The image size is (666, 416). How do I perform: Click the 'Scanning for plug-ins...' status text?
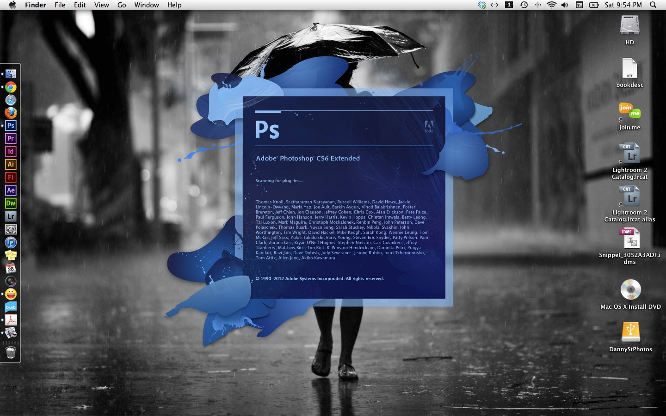pos(279,181)
